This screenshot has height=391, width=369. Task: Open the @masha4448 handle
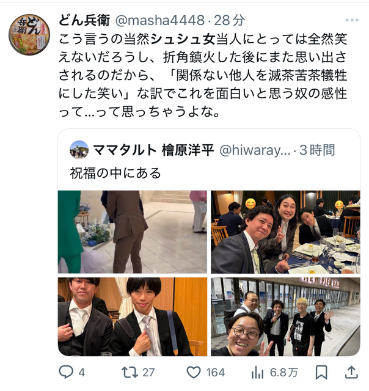(x=160, y=20)
